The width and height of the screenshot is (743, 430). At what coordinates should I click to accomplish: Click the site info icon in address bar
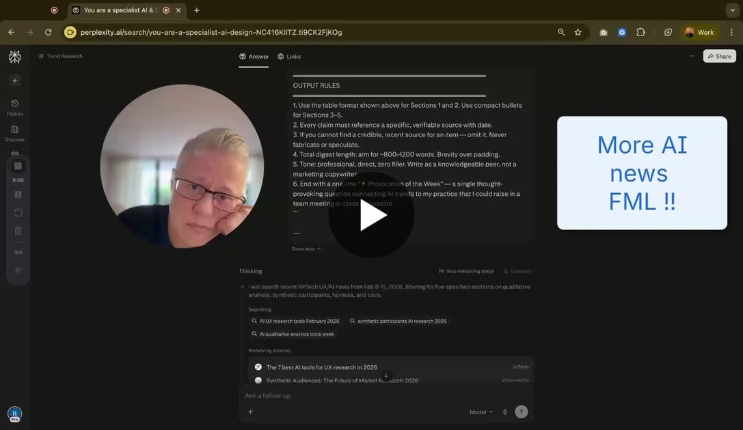click(x=70, y=32)
